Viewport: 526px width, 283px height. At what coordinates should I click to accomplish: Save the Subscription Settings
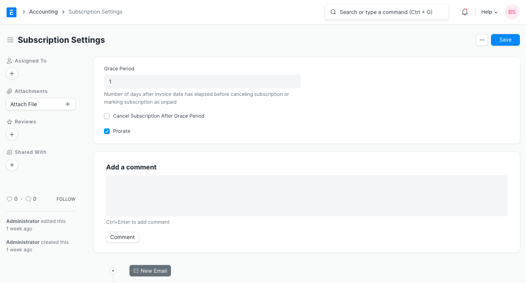coord(505,39)
